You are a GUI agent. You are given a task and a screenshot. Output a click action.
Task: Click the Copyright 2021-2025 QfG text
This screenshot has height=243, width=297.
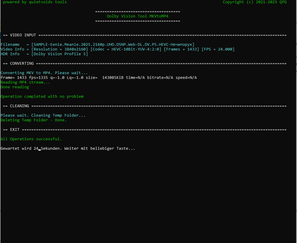click(254, 2)
